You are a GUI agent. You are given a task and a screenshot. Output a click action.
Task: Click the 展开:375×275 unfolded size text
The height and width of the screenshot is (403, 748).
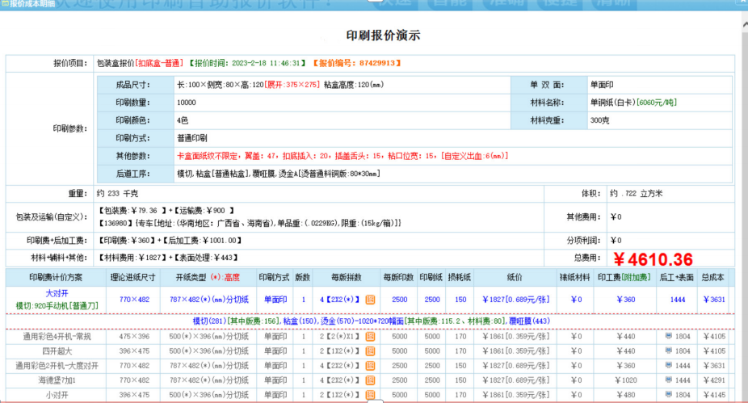click(x=292, y=85)
